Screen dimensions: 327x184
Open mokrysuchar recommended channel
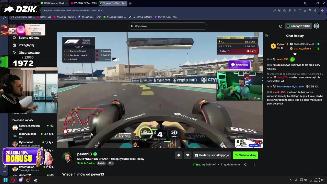(33, 135)
